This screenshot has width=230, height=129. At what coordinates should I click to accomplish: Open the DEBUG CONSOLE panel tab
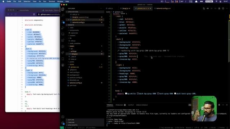click(142, 105)
